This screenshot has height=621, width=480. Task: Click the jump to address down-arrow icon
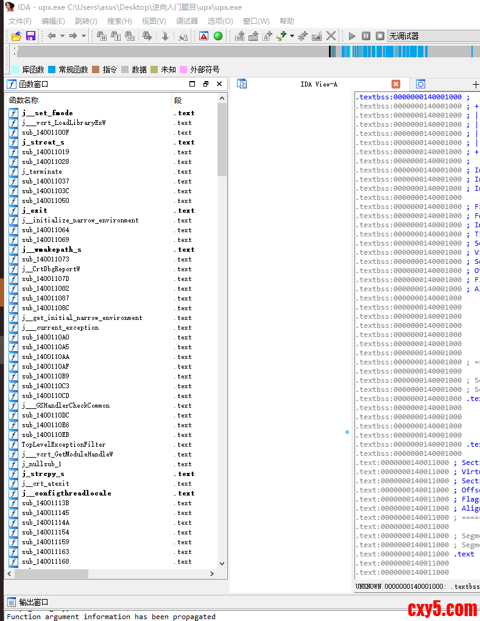click(x=165, y=36)
